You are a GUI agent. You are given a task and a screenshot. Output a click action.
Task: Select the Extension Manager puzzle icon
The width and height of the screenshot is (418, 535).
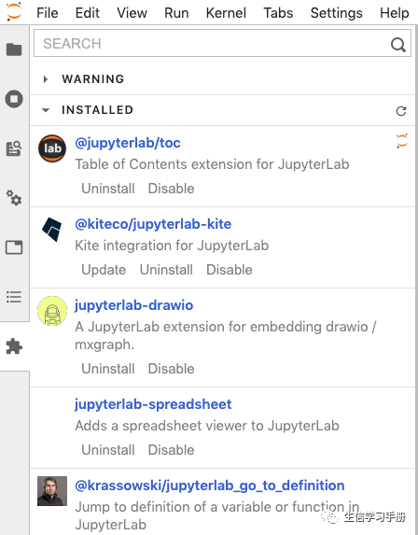[14, 346]
